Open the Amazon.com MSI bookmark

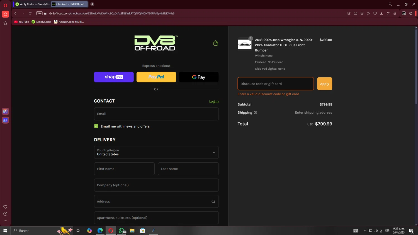coord(69,22)
